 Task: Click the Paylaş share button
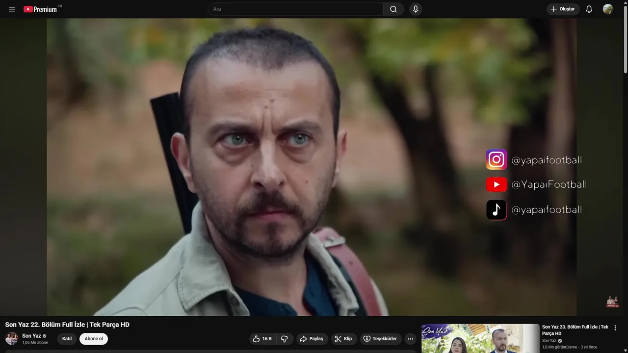pos(312,339)
